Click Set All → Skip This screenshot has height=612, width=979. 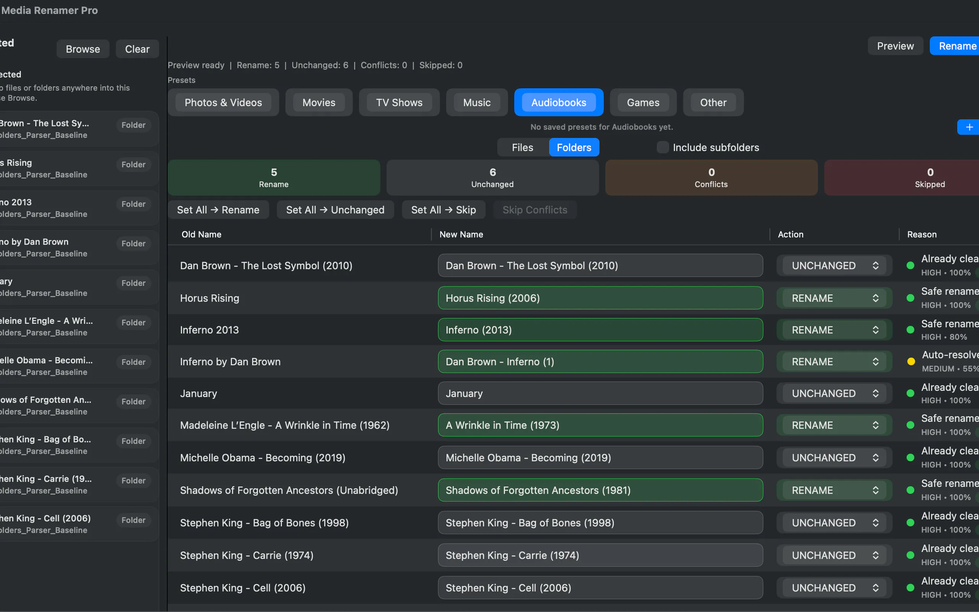(443, 210)
